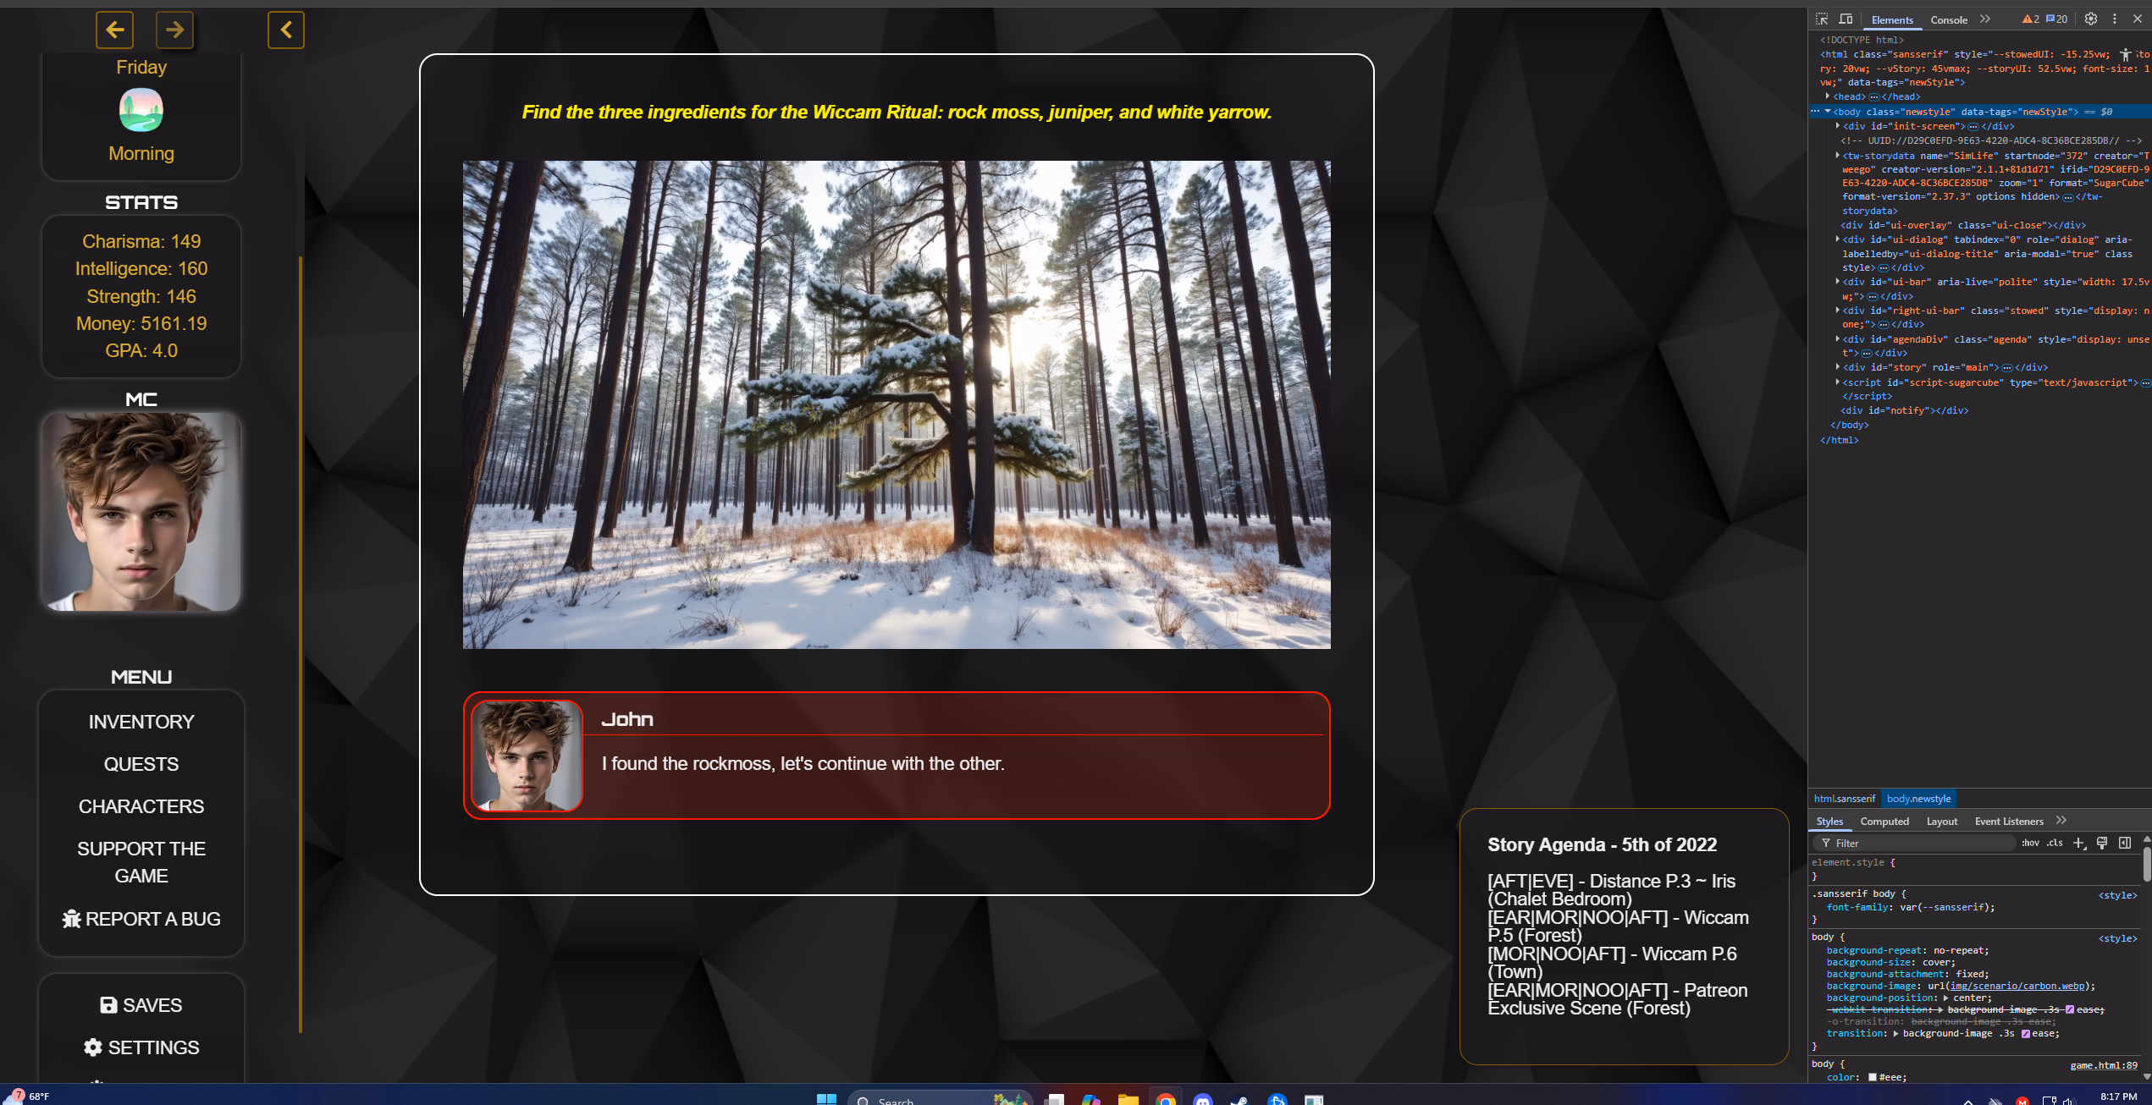Screen dimensions: 2152x1105
Task: Collapse the sidebar with chevron toggle
Action: (x=286, y=30)
